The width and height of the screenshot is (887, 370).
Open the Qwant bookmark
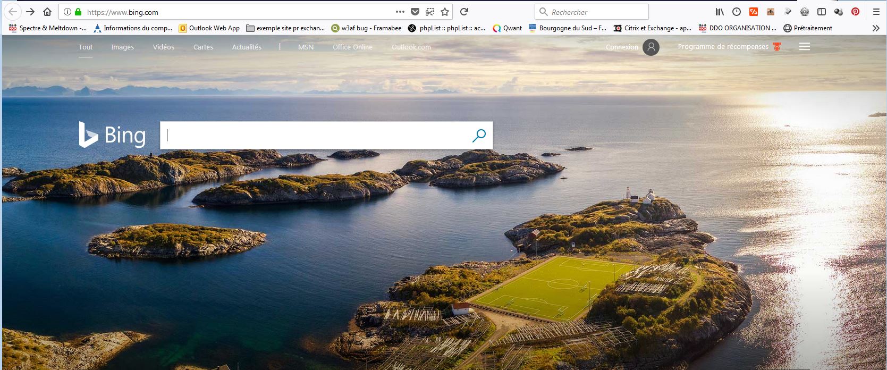508,28
